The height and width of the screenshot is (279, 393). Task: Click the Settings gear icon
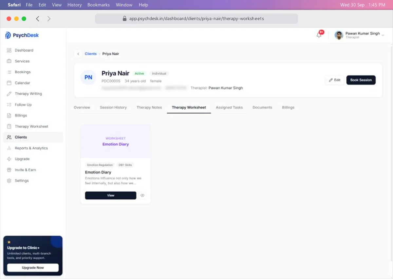point(9,181)
